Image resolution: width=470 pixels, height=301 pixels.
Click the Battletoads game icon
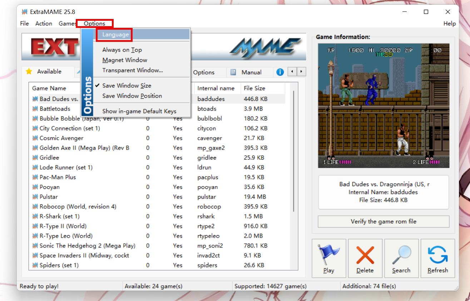(x=35, y=109)
